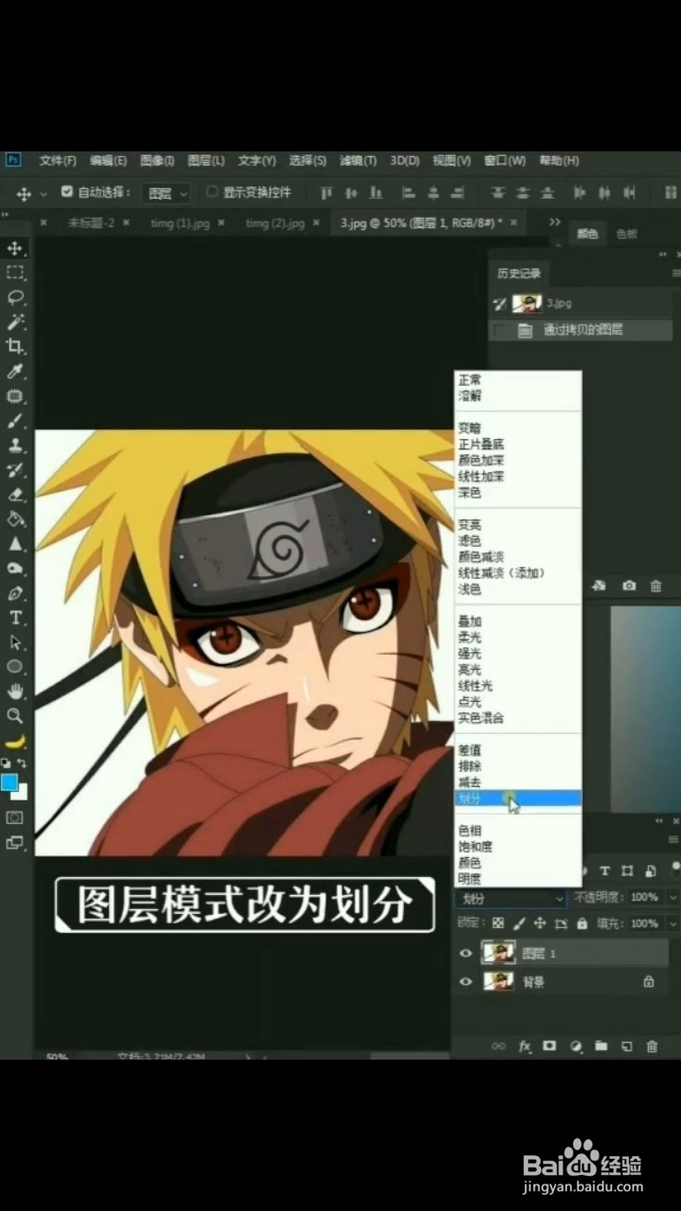Image resolution: width=681 pixels, height=1211 pixels.
Task: Select the Magic Wand tool
Action: tap(15, 322)
